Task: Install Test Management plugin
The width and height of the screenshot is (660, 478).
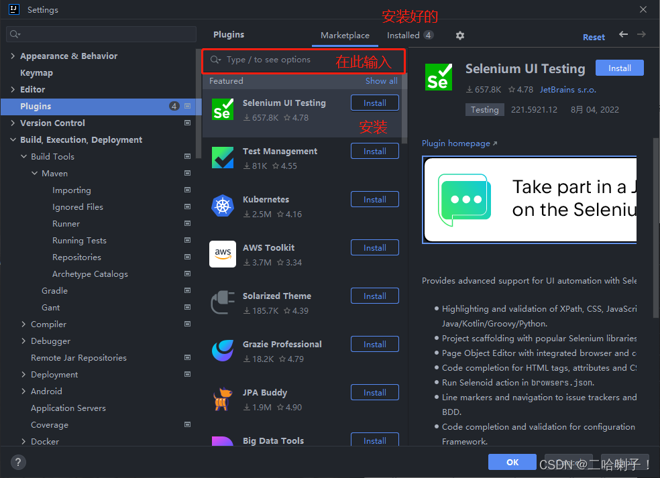Action: coord(375,151)
